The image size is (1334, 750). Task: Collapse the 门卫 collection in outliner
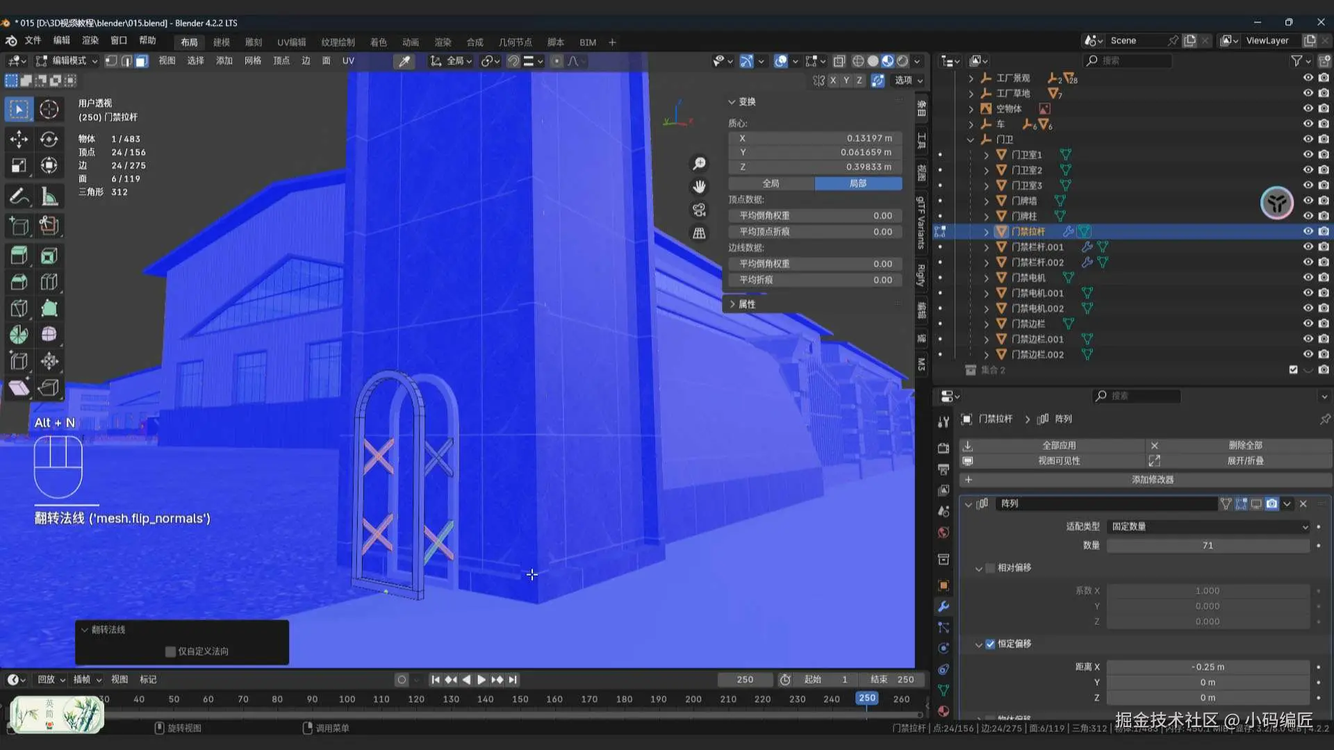[x=971, y=140]
